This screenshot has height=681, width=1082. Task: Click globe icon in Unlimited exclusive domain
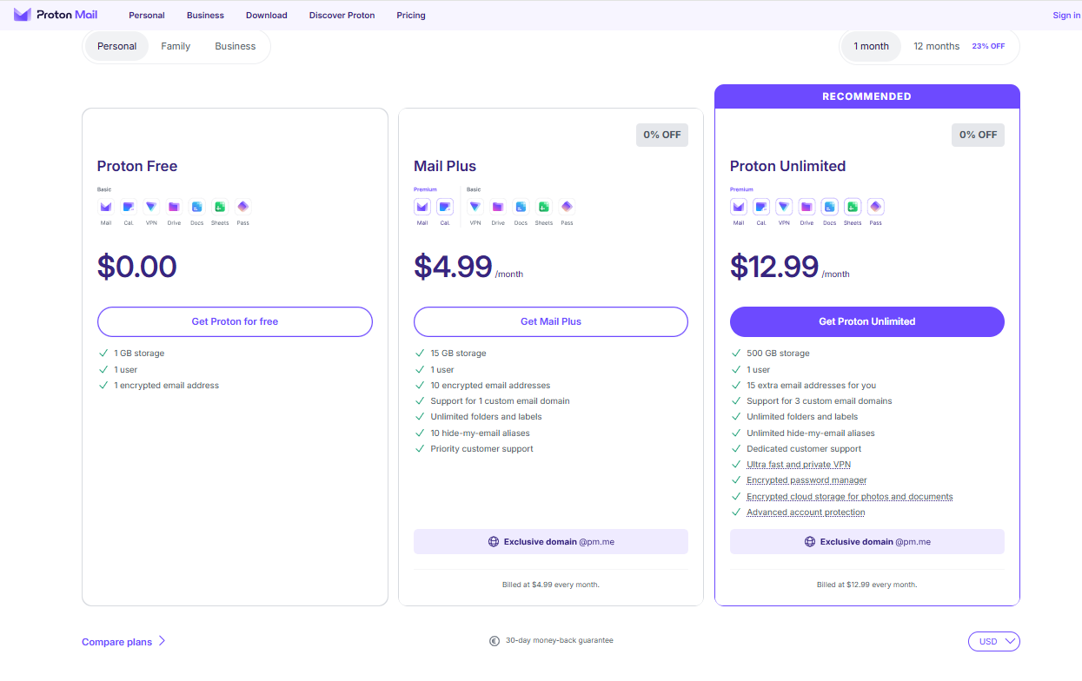click(x=810, y=542)
